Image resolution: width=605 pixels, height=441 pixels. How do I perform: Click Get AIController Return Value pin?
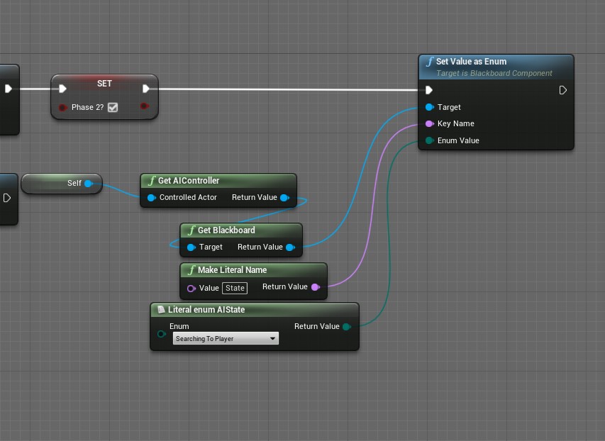tap(284, 198)
